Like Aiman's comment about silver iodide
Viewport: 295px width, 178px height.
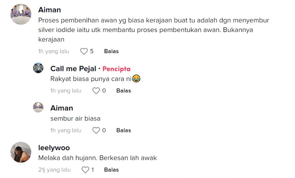pyautogui.click(x=84, y=51)
